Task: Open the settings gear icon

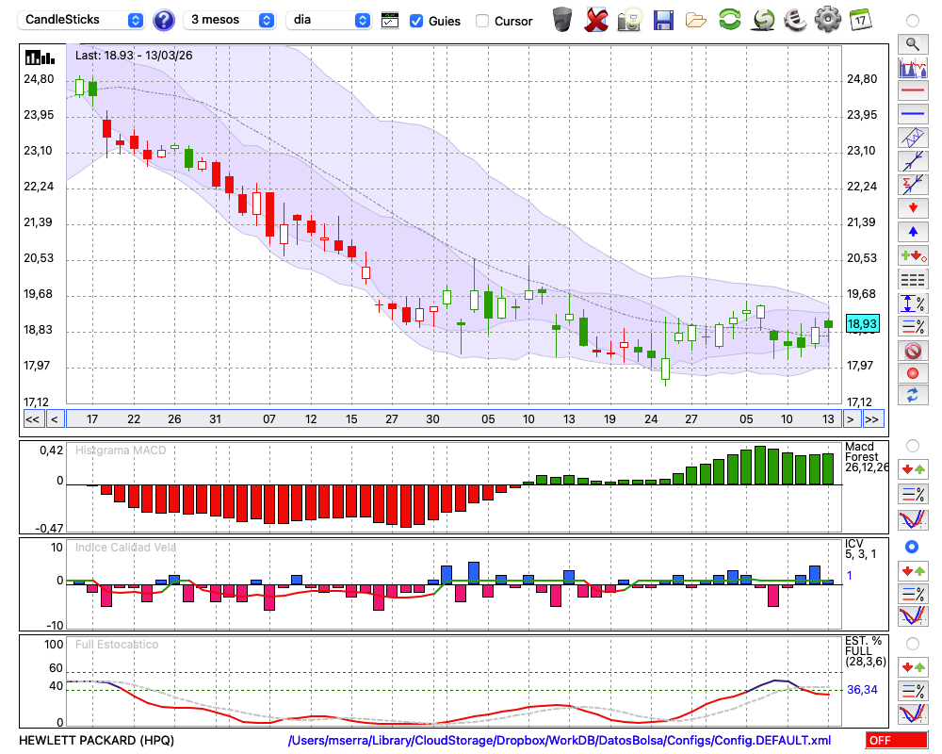Action: pos(827,20)
